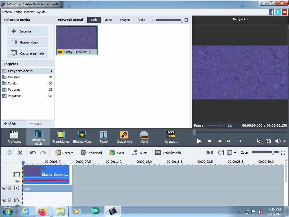Redo the last action
This screenshot has width=289, height=217.
pos(43,153)
